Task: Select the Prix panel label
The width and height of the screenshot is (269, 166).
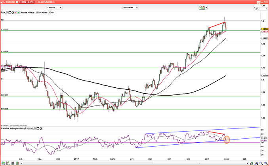Action: [x=3, y=13]
